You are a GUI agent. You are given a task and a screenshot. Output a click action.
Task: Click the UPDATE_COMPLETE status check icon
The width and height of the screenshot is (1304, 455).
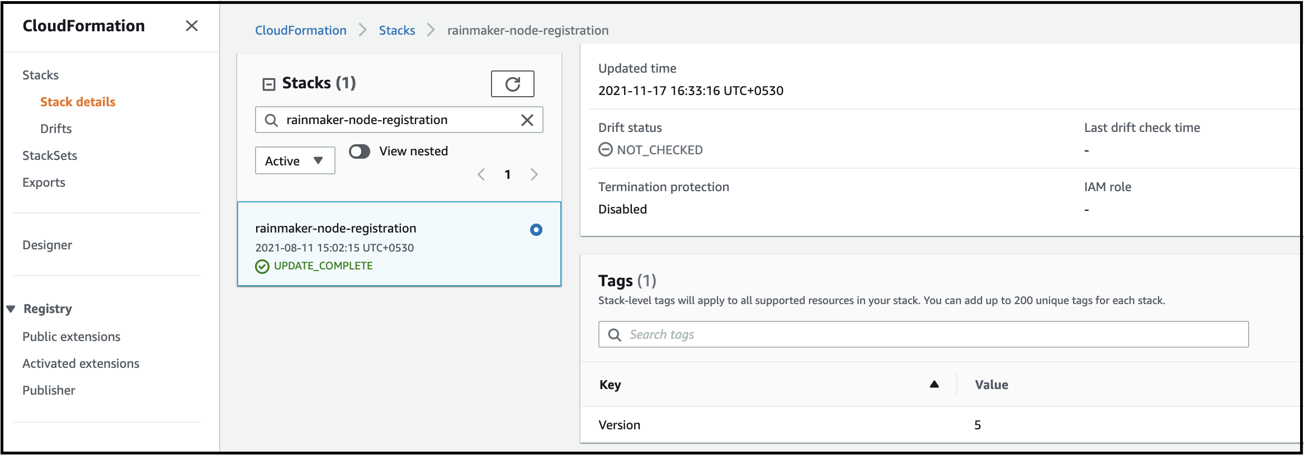pos(262,266)
